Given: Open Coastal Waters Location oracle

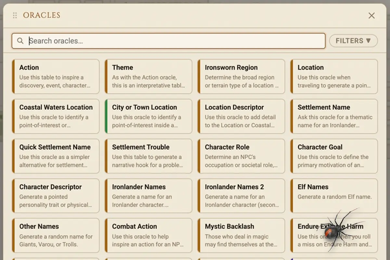Looking at the screenshot, I should (x=56, y=116).
